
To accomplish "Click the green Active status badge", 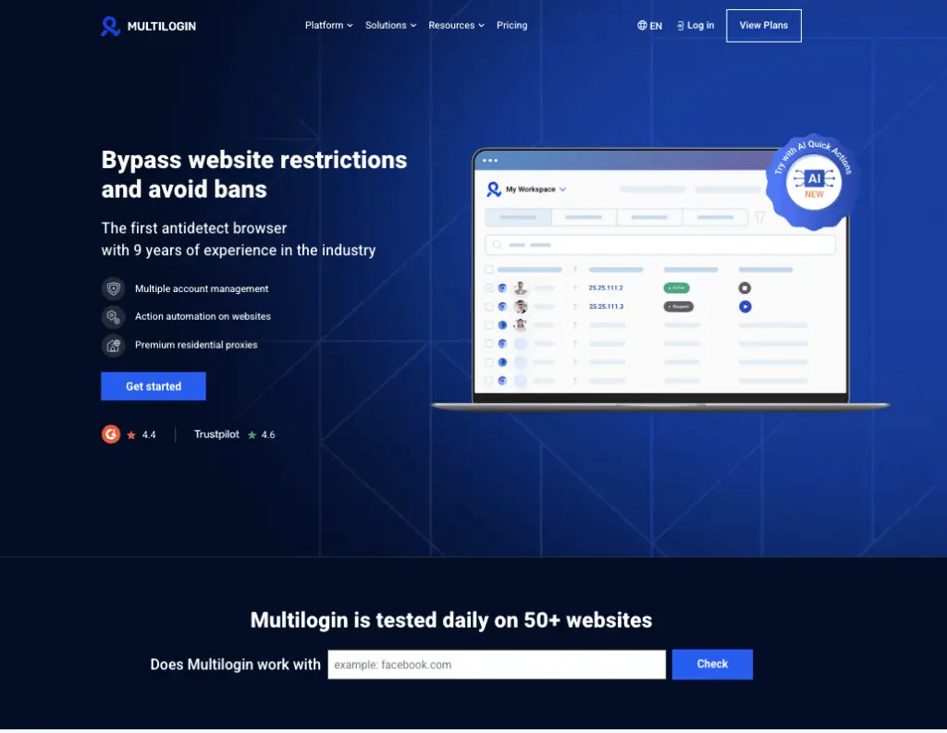I will click(676, 288).
